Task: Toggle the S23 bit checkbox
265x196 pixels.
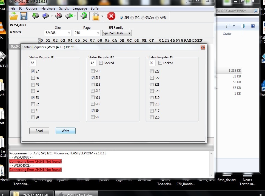Action: pos(152,71)
